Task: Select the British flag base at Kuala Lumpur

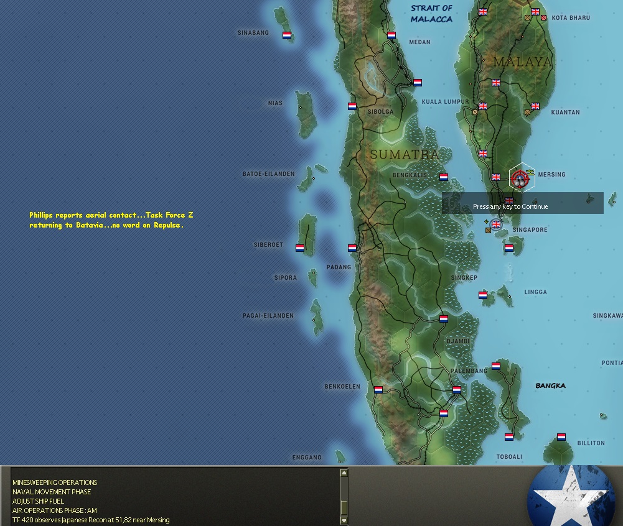Action: click(x=483, y=106)
